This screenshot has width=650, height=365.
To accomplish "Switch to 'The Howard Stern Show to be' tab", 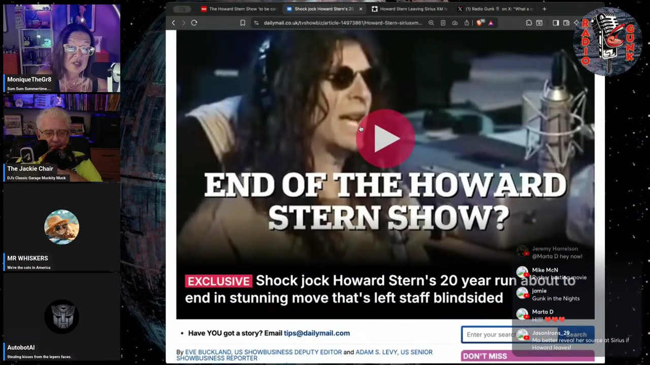I will (239, 9).
